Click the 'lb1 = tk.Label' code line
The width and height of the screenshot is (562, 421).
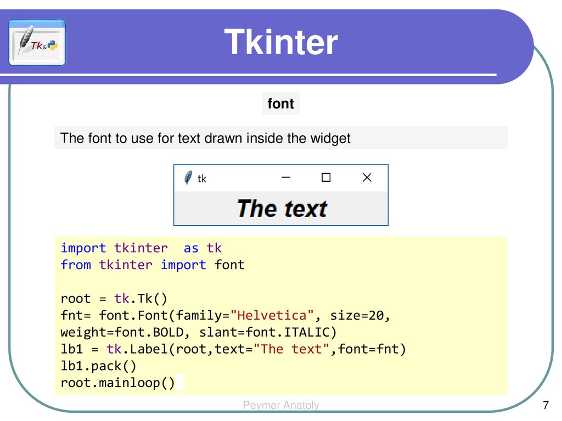(233, 349)
